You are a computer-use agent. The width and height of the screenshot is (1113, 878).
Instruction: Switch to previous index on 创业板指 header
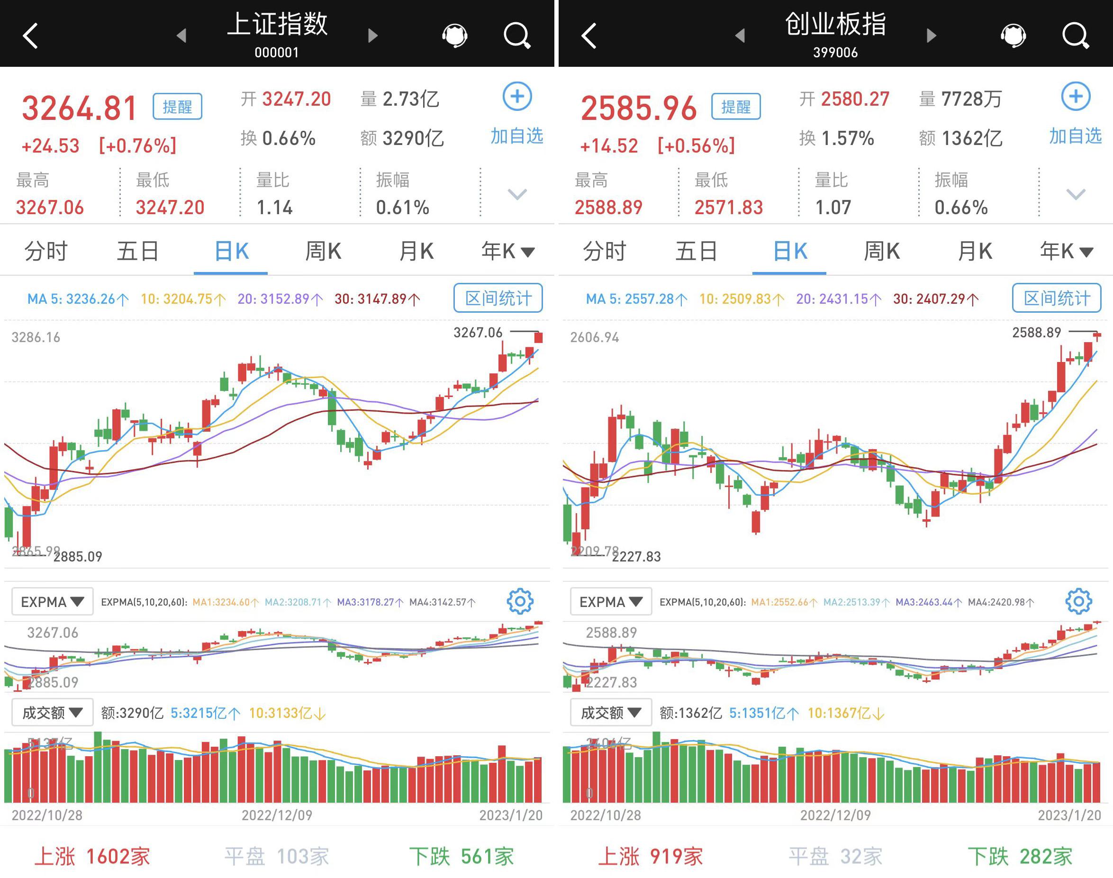(x=740, y=36)
